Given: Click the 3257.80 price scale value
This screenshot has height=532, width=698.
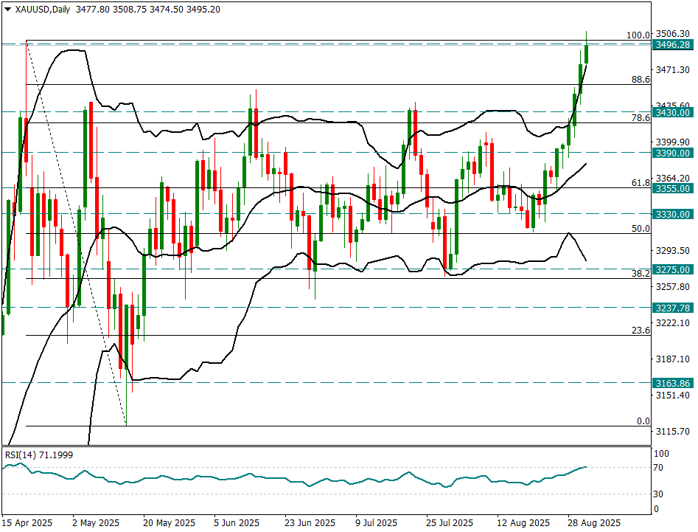Looking at the screenshot, I should point(673,286).
